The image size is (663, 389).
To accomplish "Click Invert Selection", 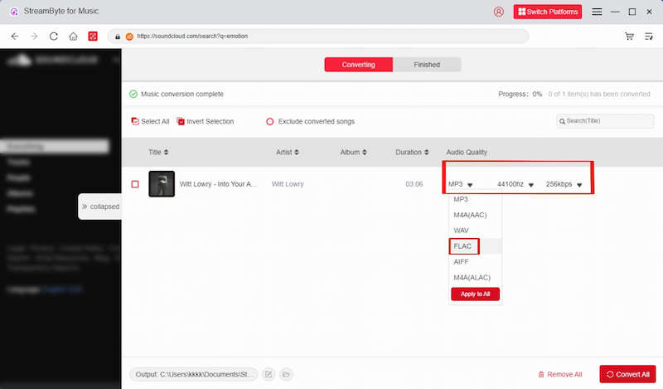I will [205, 121].
